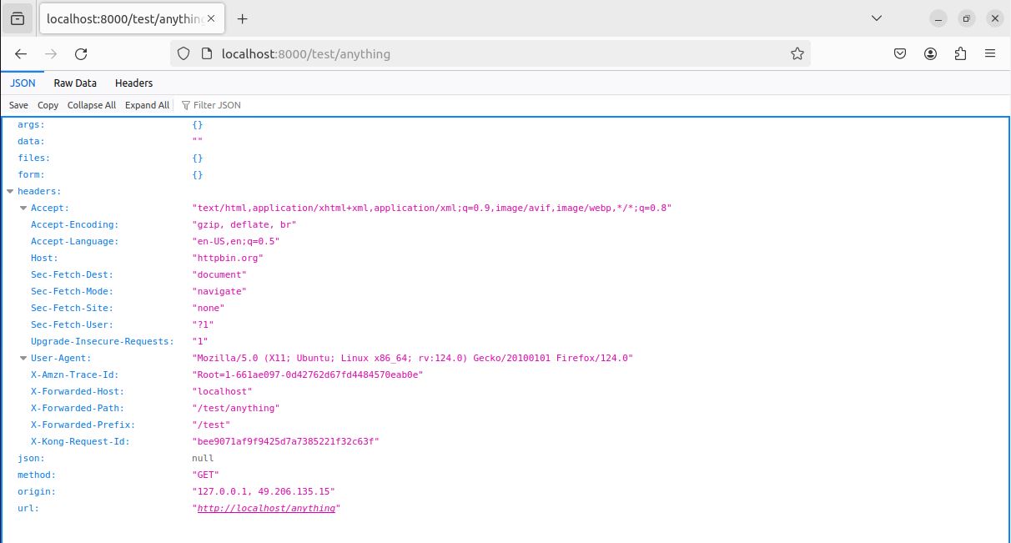The height and width of the screenshot is (543, 1011).
Task: Collapse the User-Agent header value
Action: 24,358
